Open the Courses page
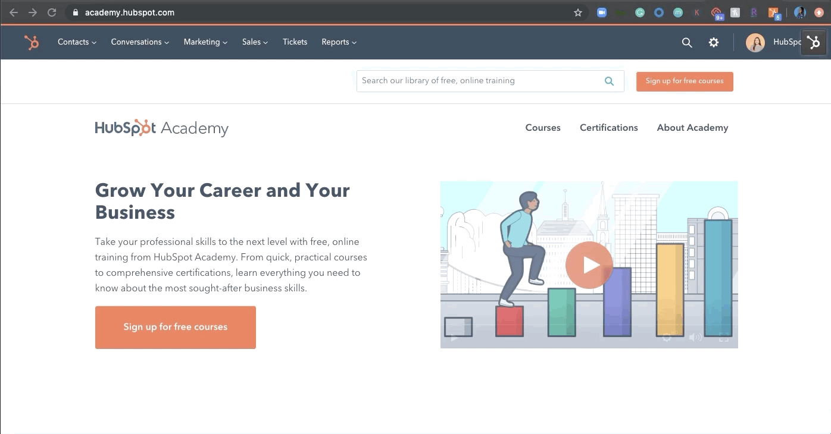Viewport: 831px width, 434px height. click(543, 128)
